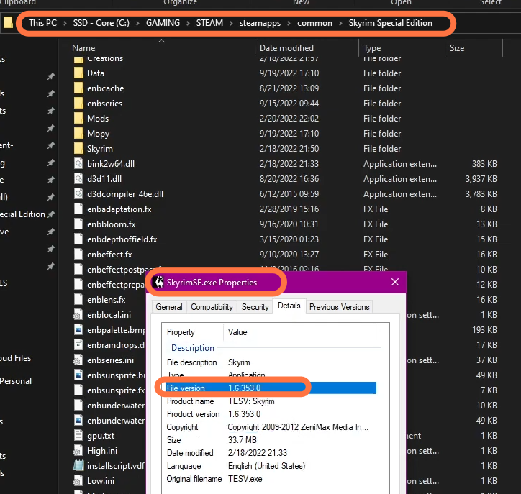Screen dimensions: 521x494
Task: Unpin the Special Edition quick access item
Action: [51, 214]
